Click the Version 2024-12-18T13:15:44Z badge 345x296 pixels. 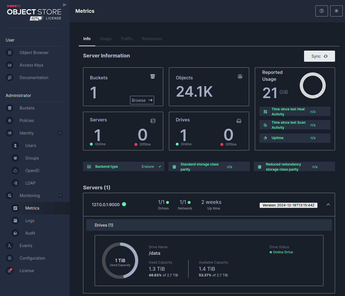tap(288, 205)
